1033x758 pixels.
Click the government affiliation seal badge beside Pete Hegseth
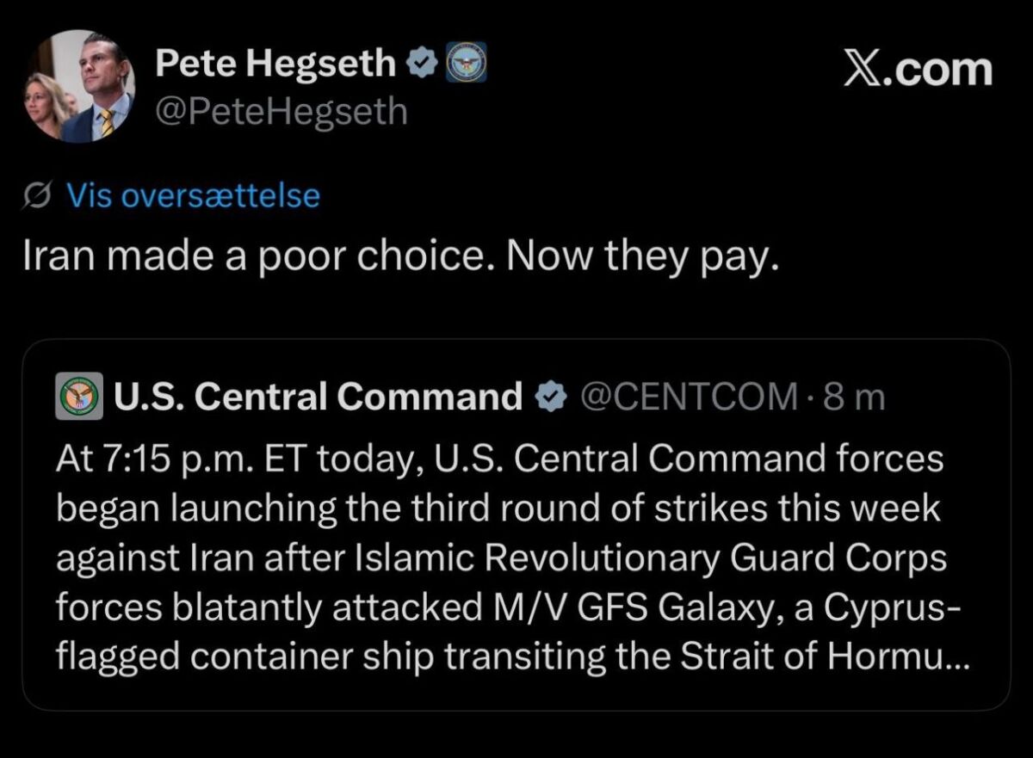click(466, 63)
